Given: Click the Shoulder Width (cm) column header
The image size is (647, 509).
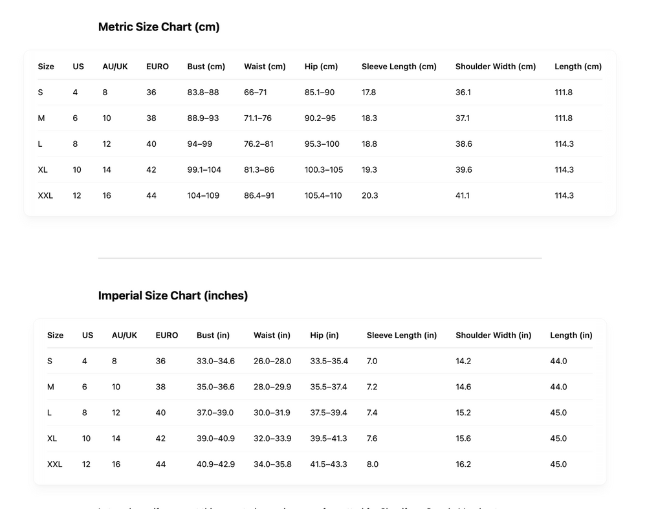Looking at the screenshot, I should point(496,67).
